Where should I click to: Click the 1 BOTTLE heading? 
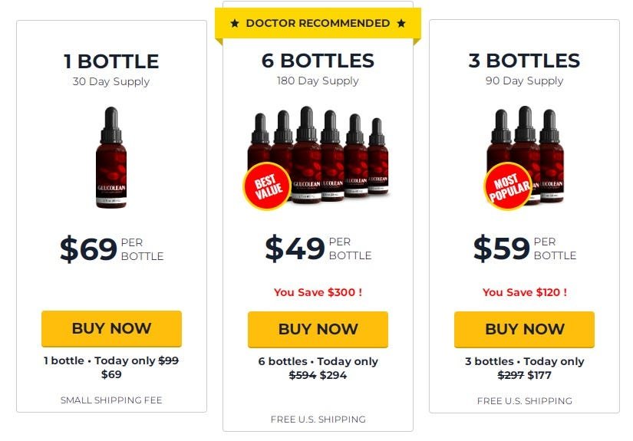pos(111,61)
